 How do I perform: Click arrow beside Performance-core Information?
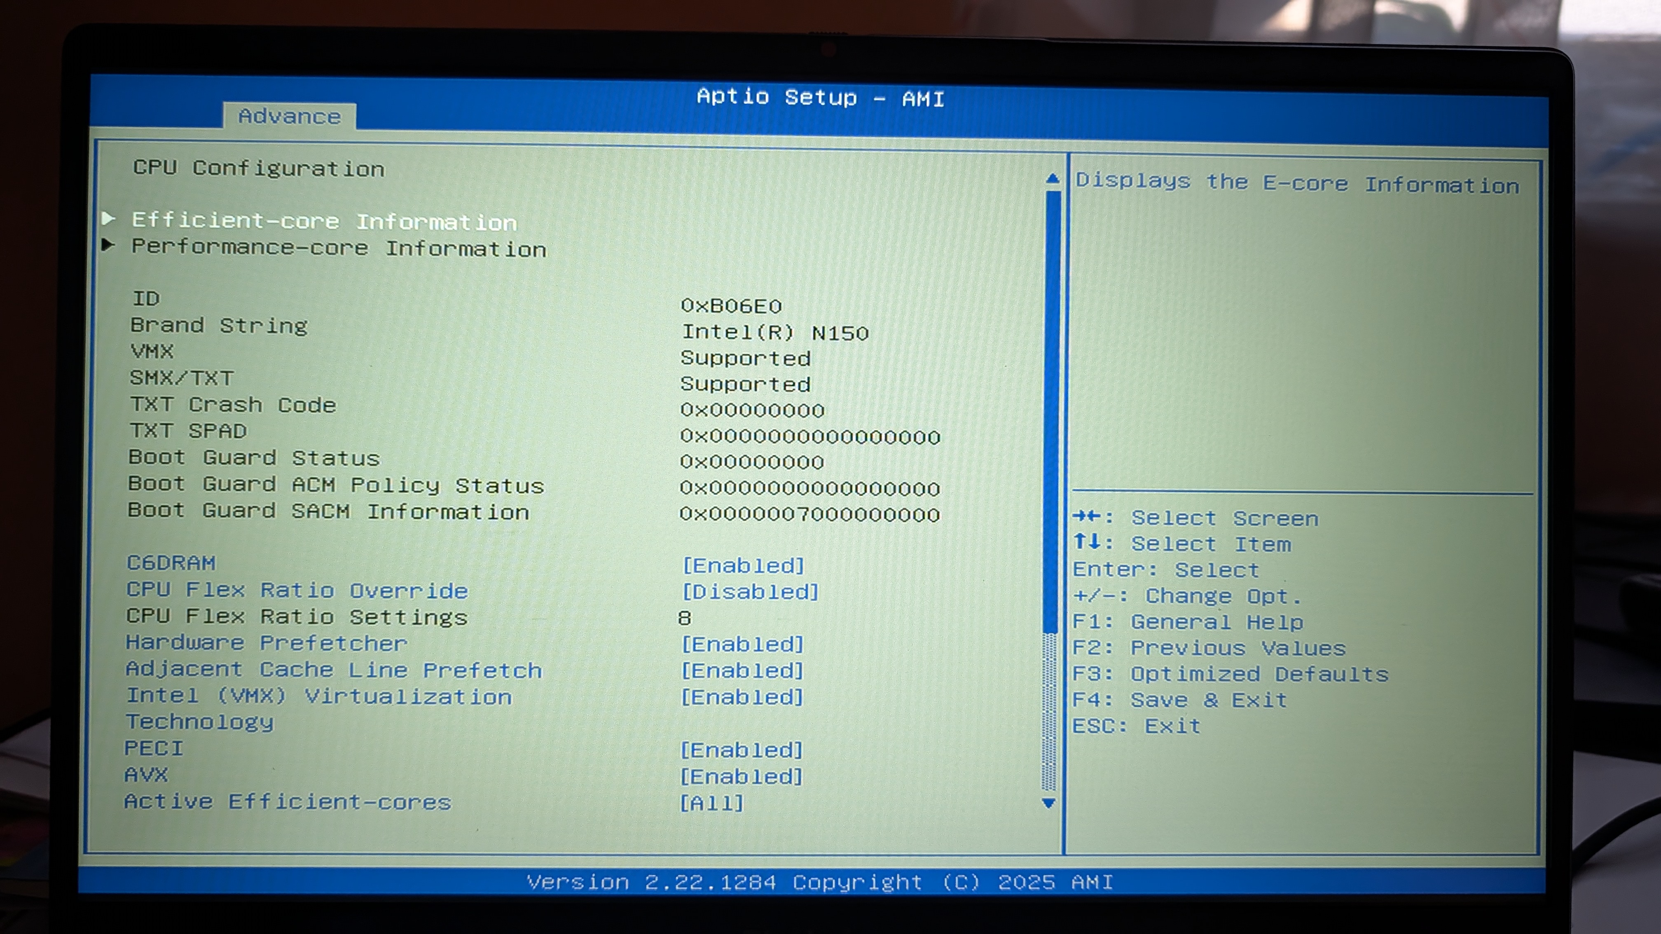pos(108,245)
